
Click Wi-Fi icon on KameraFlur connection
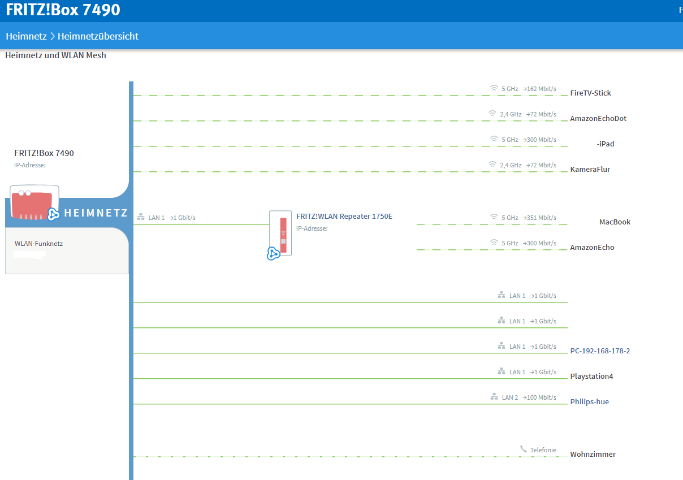tap(492, 165)
